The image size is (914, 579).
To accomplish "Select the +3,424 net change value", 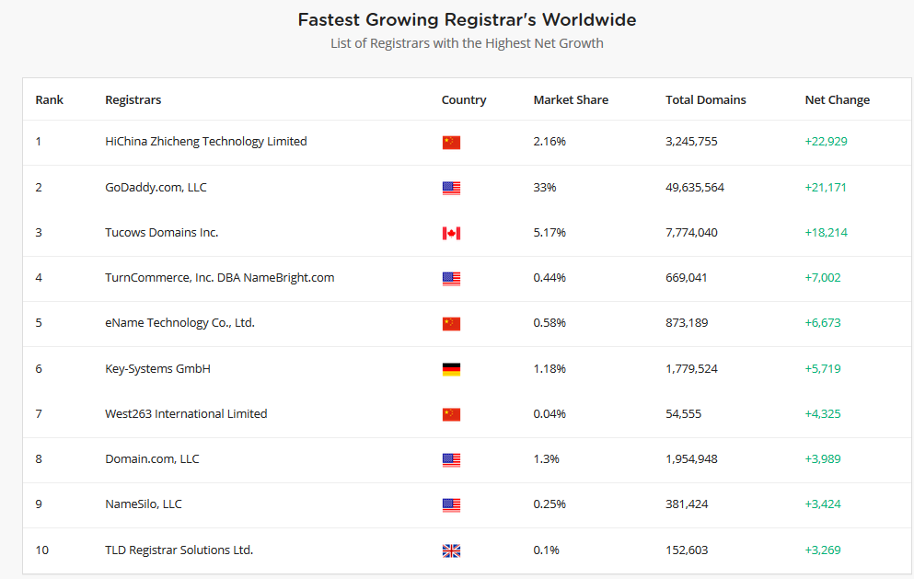I will click(x=823, y=504).
